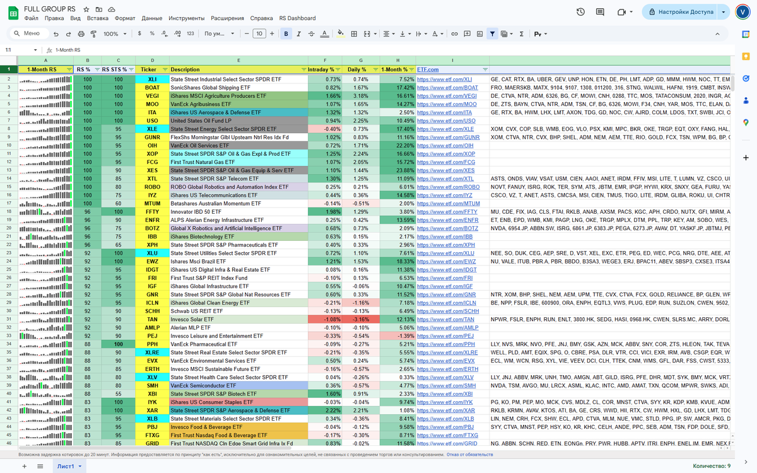This screenshot has height=473, width=757.
Task: Open the RS Dashboard menu
Action: click(297, 18)
